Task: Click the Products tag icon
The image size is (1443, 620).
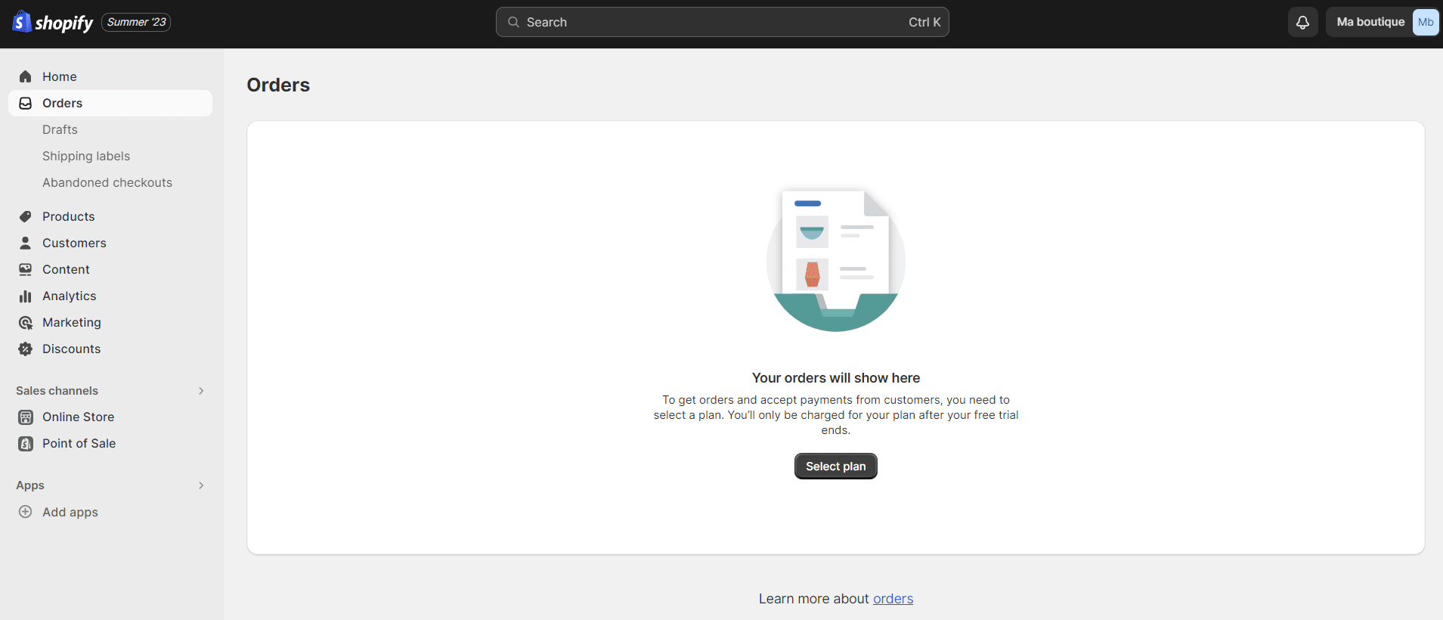Action: click(25, 216)
